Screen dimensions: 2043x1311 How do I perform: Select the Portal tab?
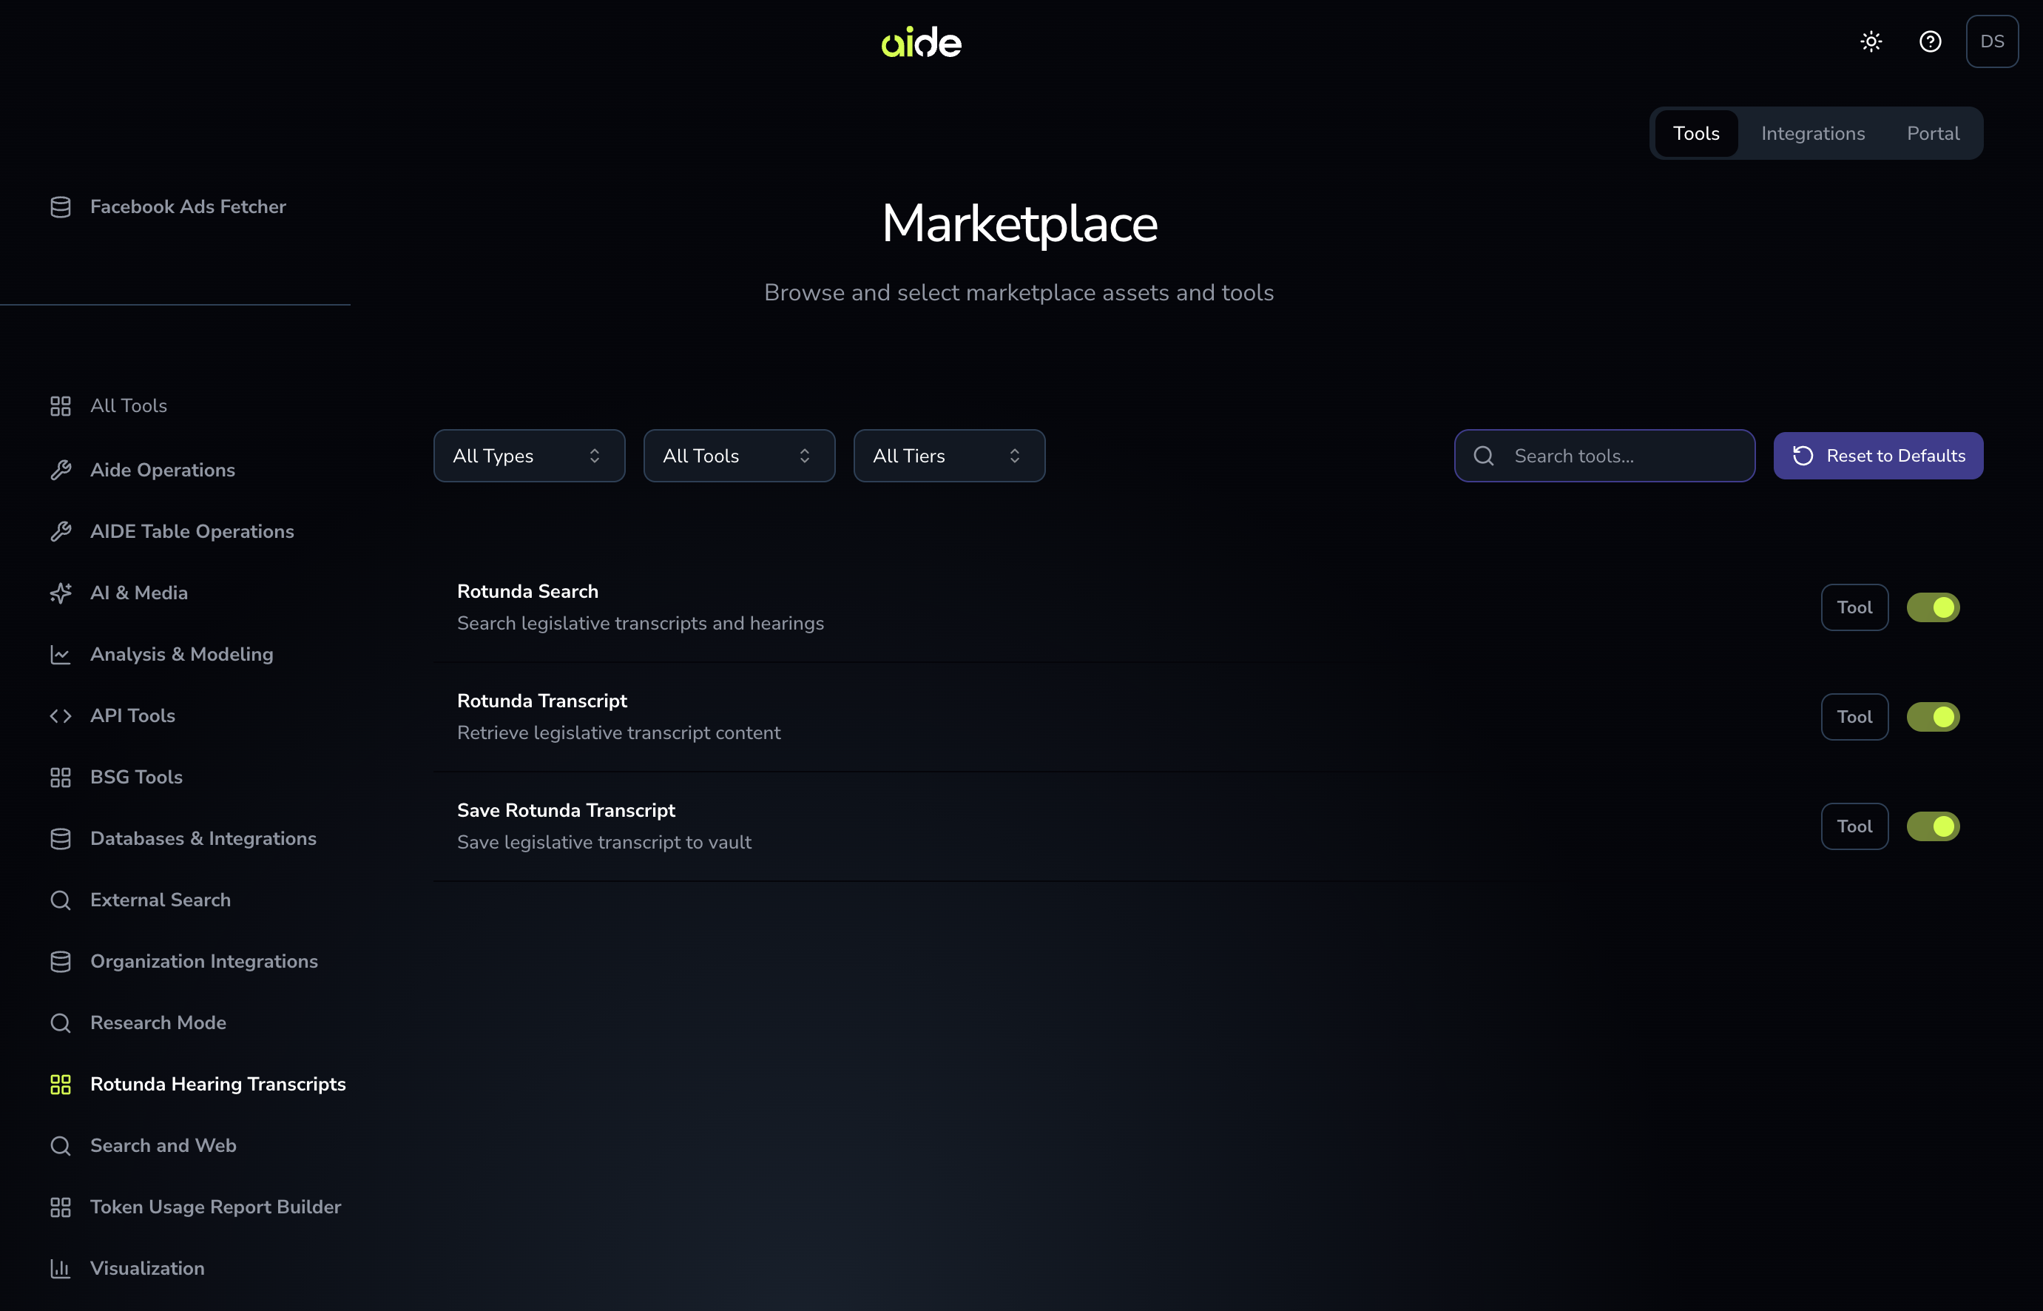[x=1932, y=133]
